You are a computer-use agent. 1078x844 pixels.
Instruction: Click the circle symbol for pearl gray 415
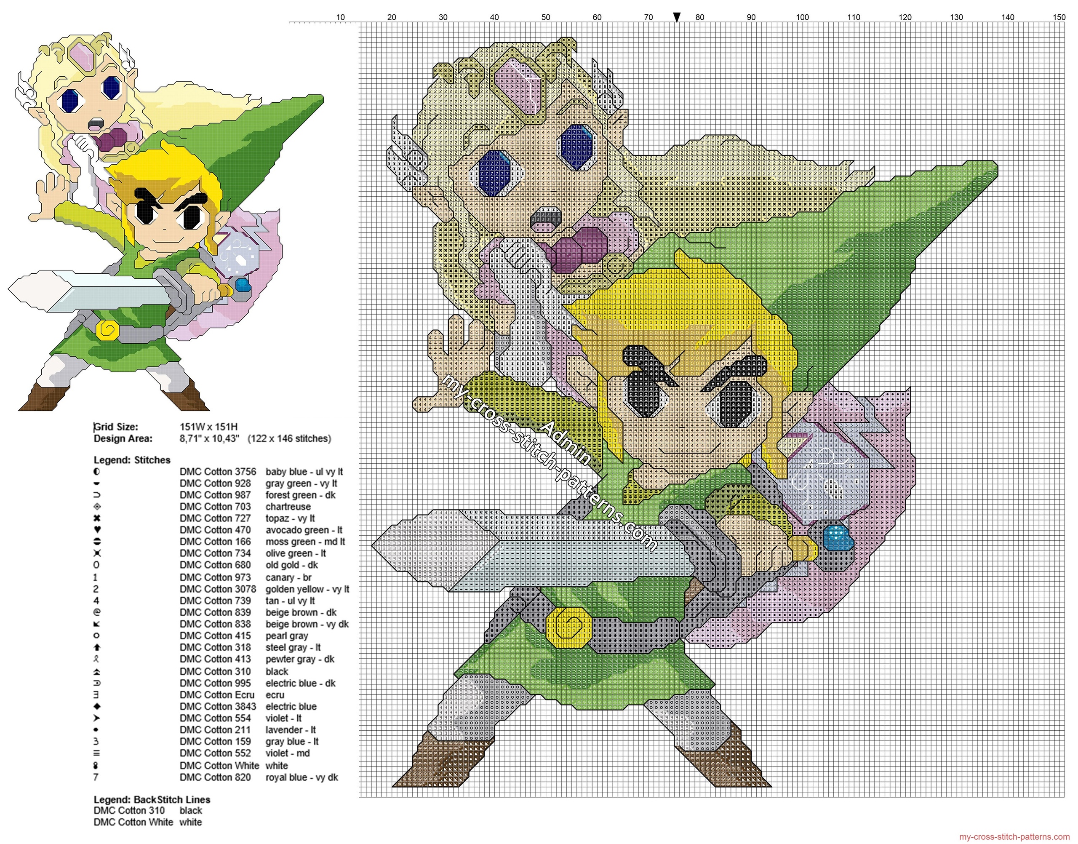pyautogui.click(x=96, y=636)
